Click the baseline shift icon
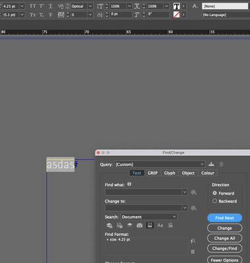This screenshot has width=250, height=263. pos(100,15)
